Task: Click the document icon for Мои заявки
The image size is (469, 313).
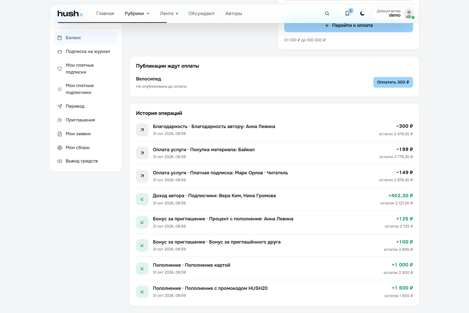Action: [x=60, y=134]
